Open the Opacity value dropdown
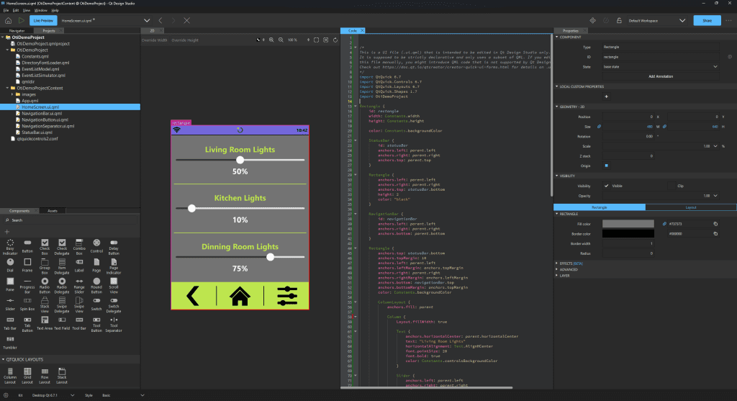This screenshot has height=401, width=737. pos(715,196)
